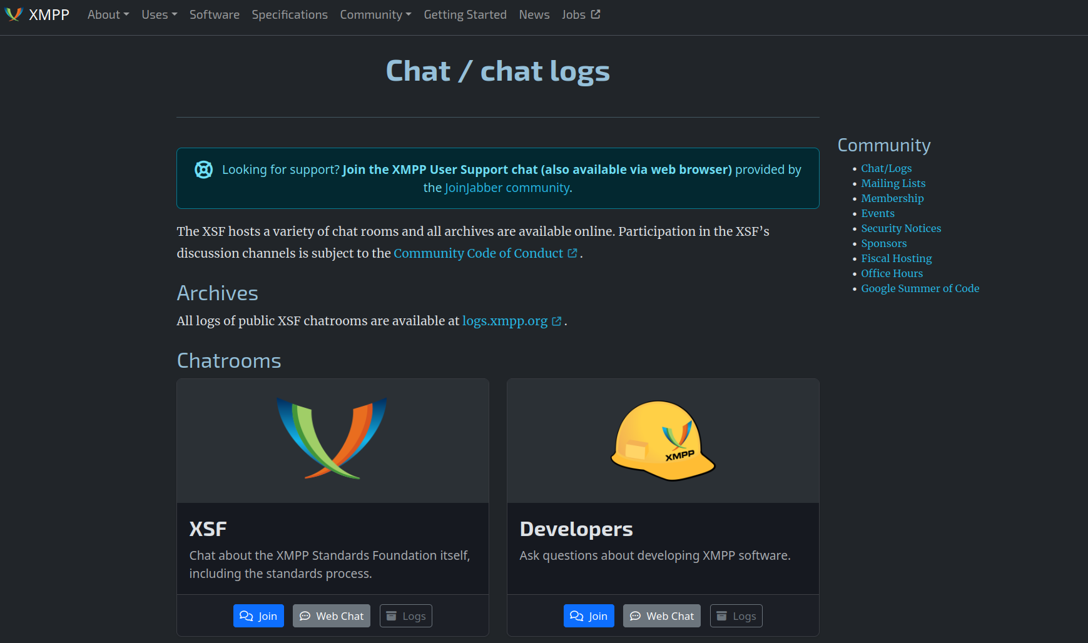Click the Developers hard hat image
The width and height of the screenshot is (1088, 643).
(663, 441)
